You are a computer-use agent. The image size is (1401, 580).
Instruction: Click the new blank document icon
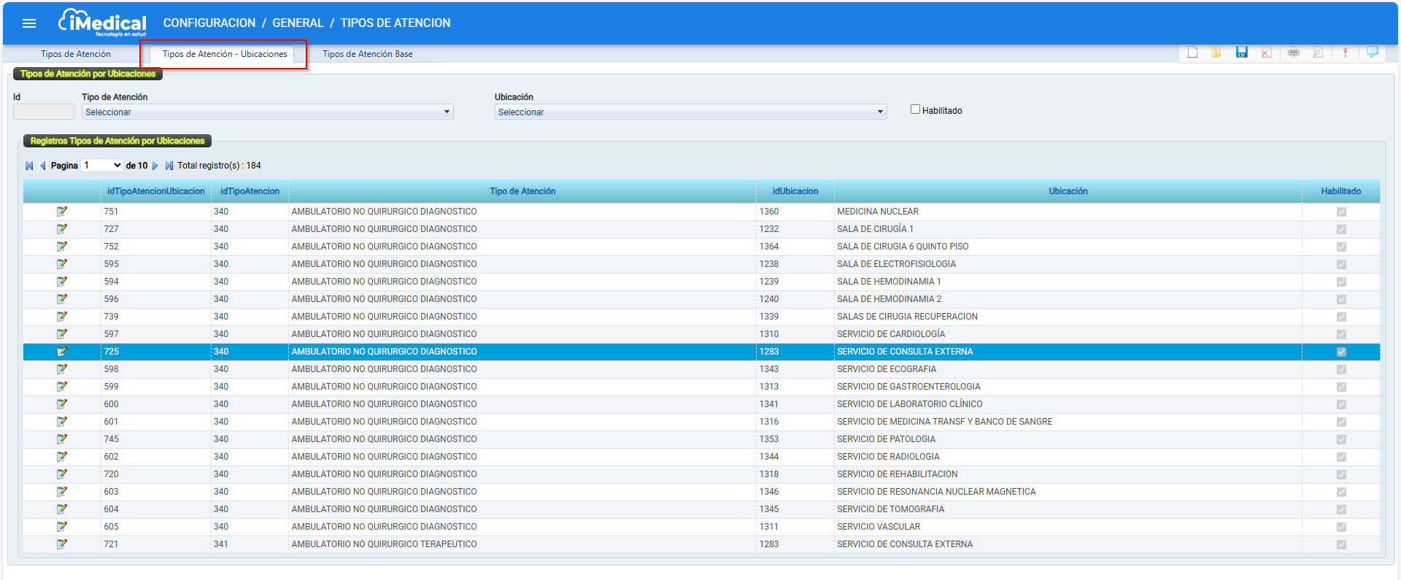click(1192, 53)
